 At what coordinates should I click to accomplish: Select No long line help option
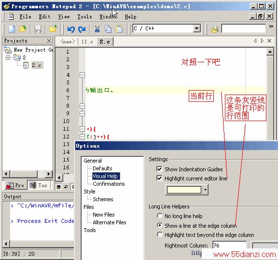click(160, 216)
